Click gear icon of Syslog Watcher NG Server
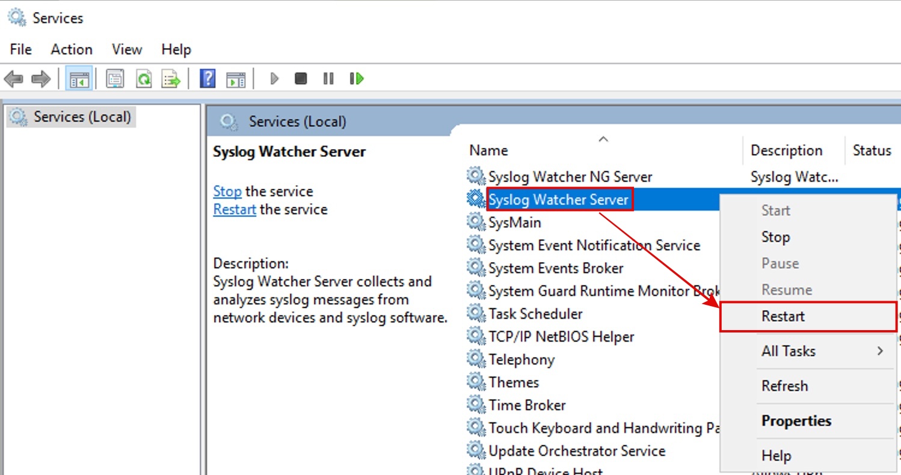Image resolution: width=901 pixels, height=475 pixels. pyautogui.click(x=476, y=176)
